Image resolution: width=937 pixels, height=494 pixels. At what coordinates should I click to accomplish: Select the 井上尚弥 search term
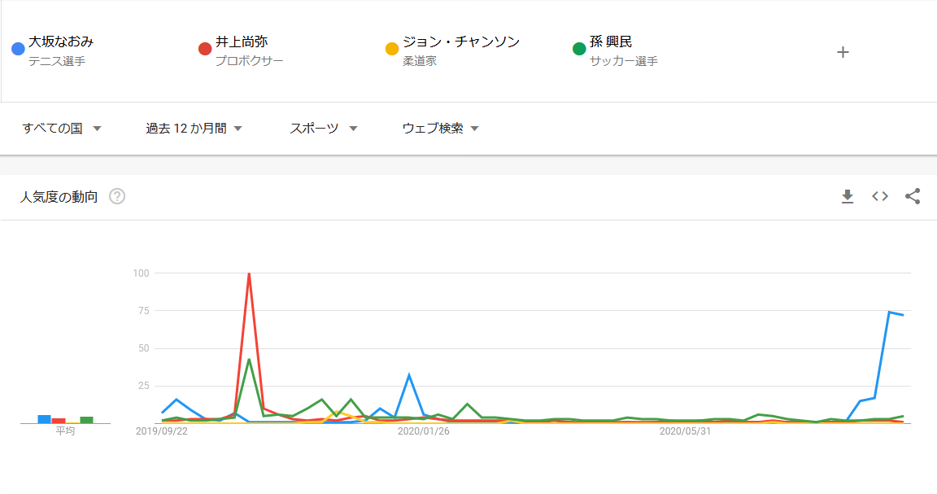tap(242, 42)
